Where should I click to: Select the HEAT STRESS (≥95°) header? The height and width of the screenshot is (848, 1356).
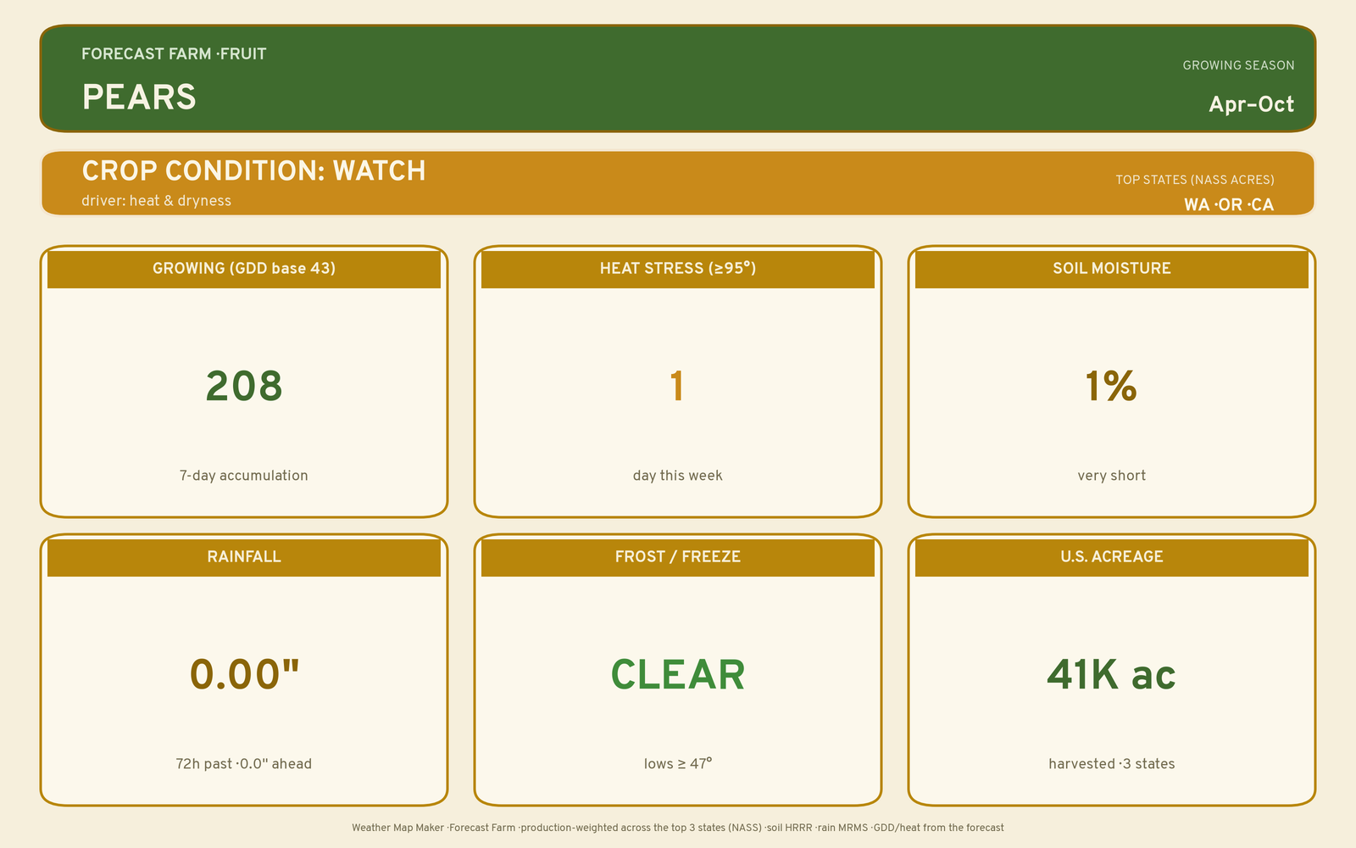click(678, 269)
